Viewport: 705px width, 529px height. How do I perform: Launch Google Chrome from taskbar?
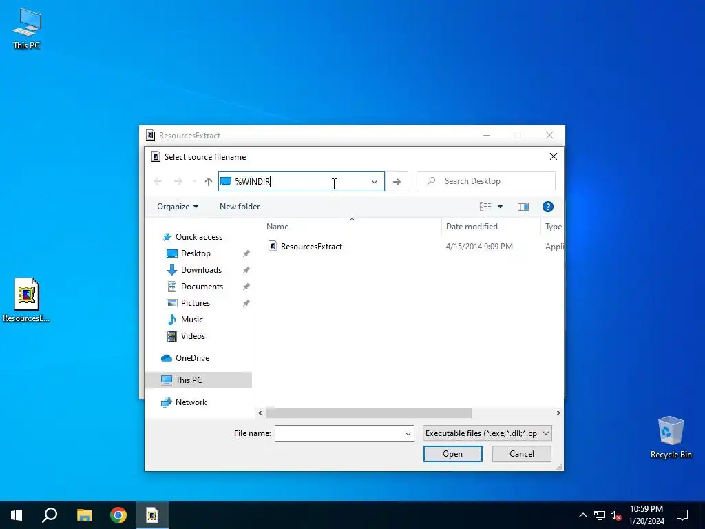point(118,515)
